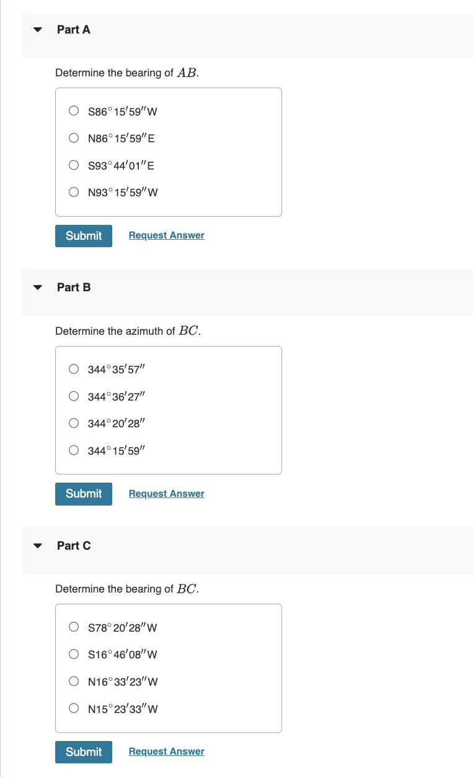Choose the 344°36′27″ answer in Part B

coord(74,396)
